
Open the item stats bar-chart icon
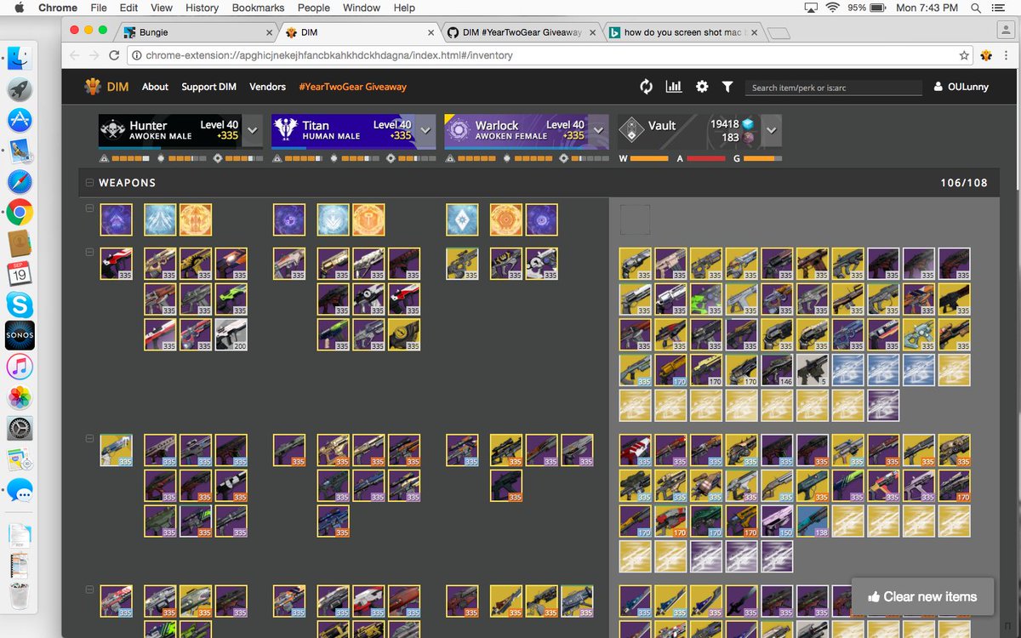click(x=674, y=86)
